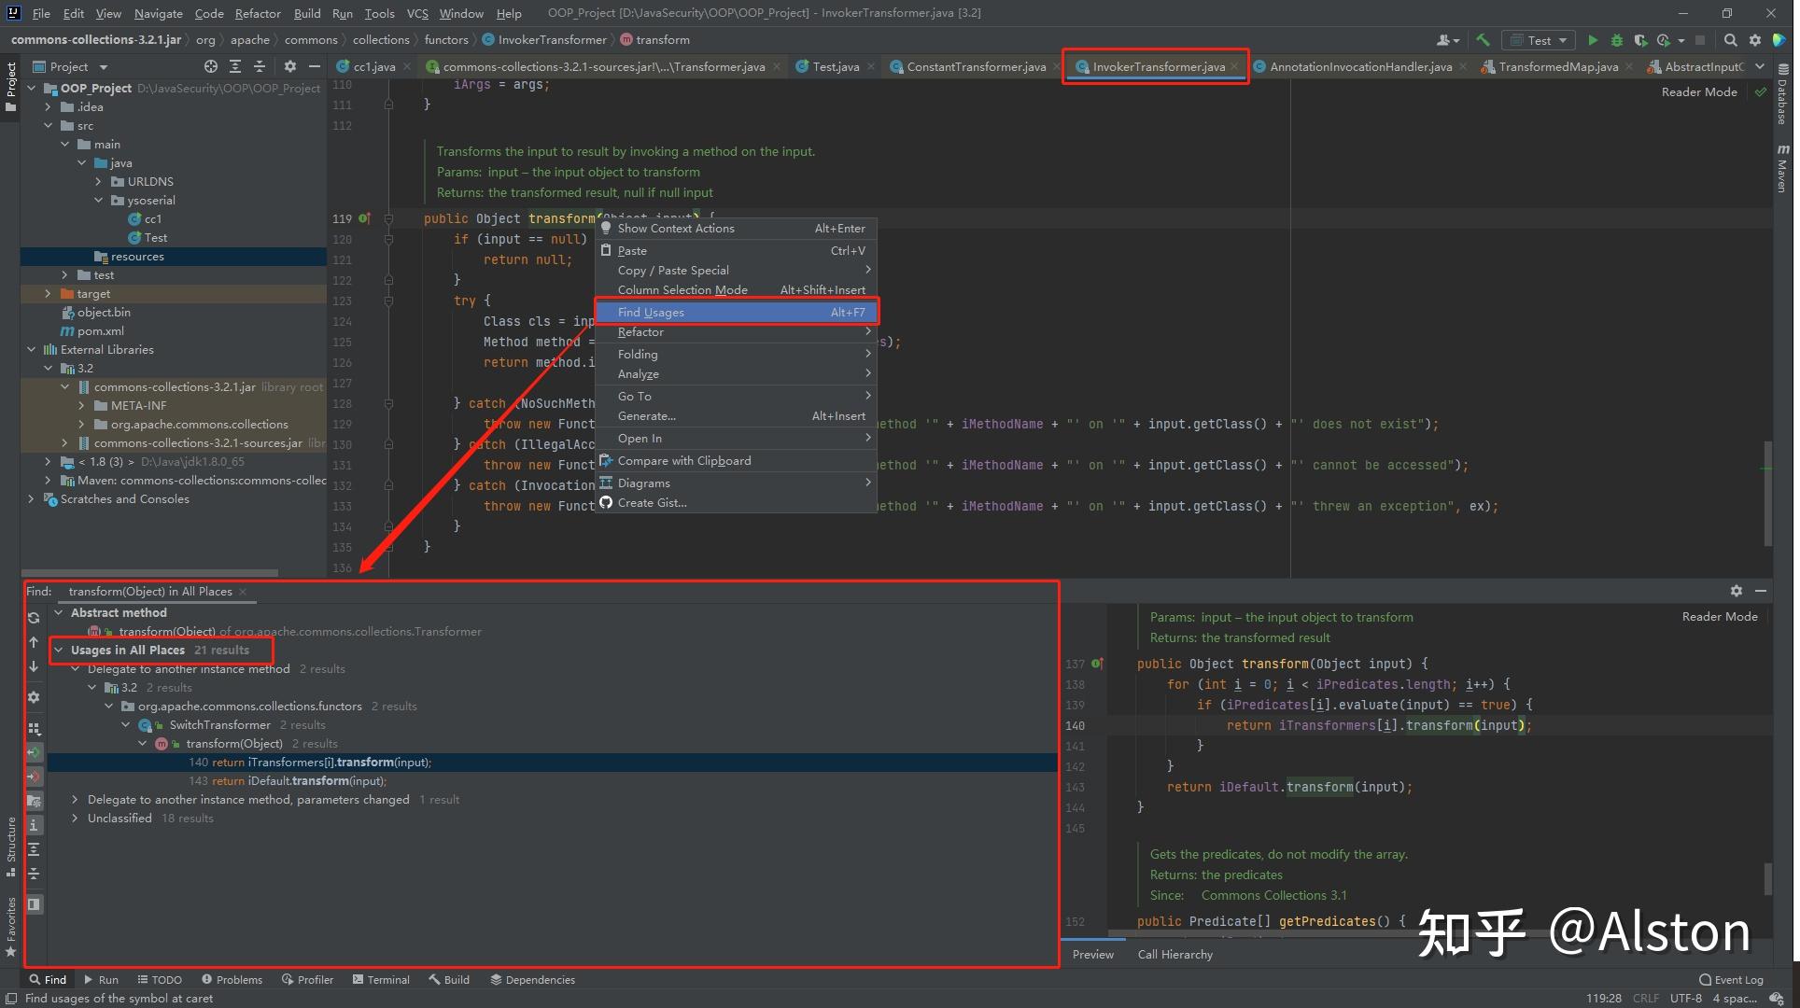
Task: Click the Project panel horizontal scrollbar
Action: 149,573
